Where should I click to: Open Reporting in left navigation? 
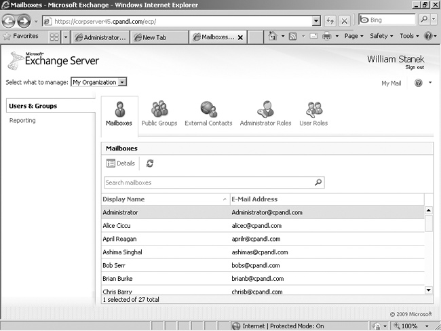[x=22, y=120]
